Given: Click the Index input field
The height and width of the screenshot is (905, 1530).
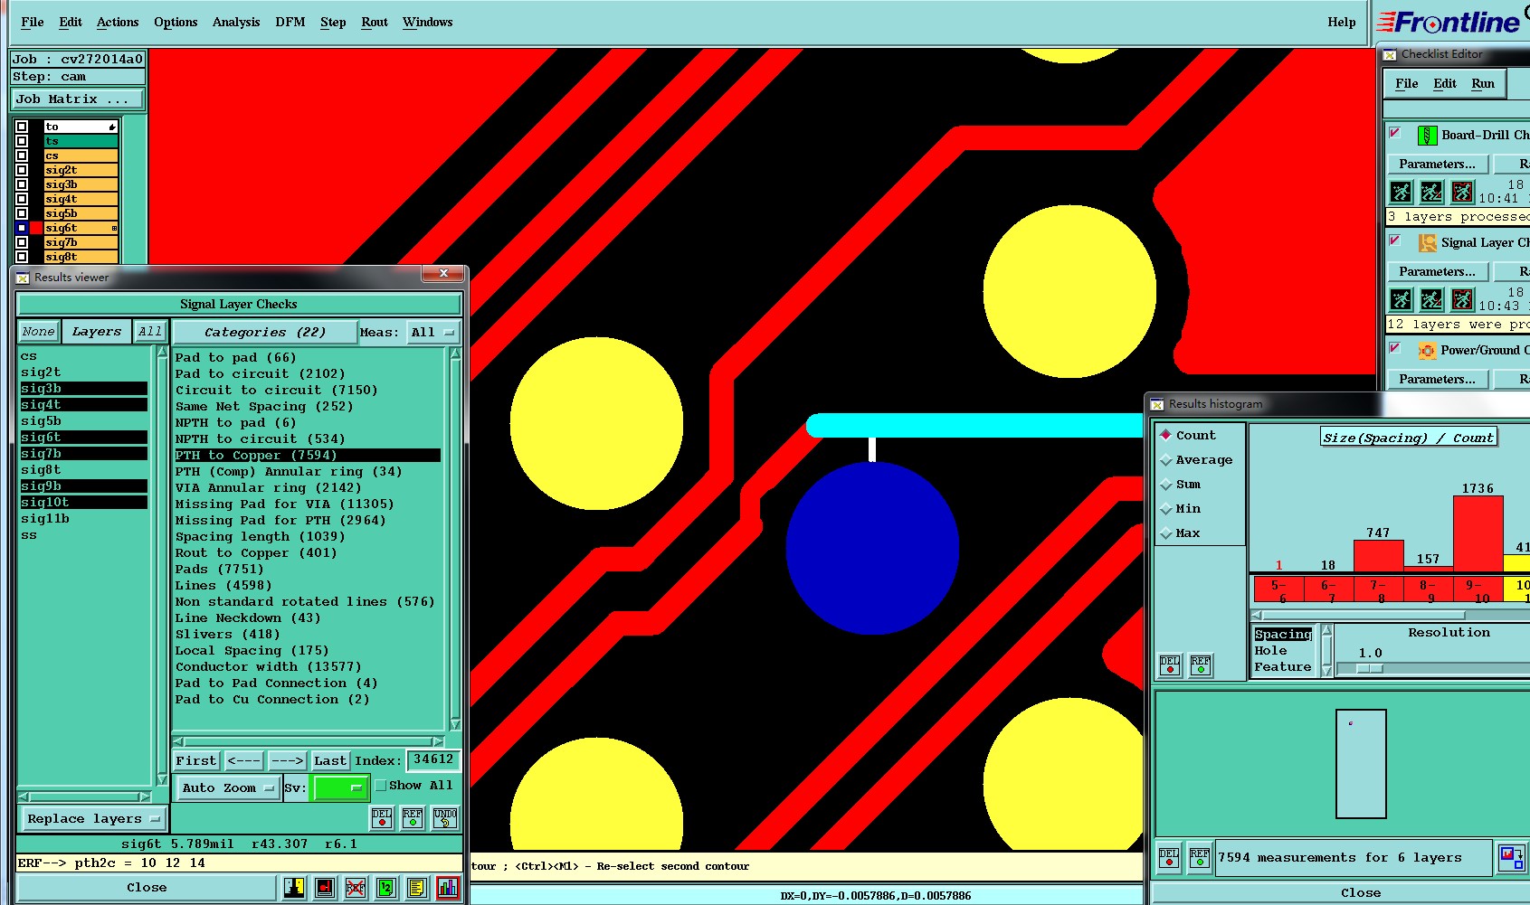Looking at the screenshot, I should (433, 759).
